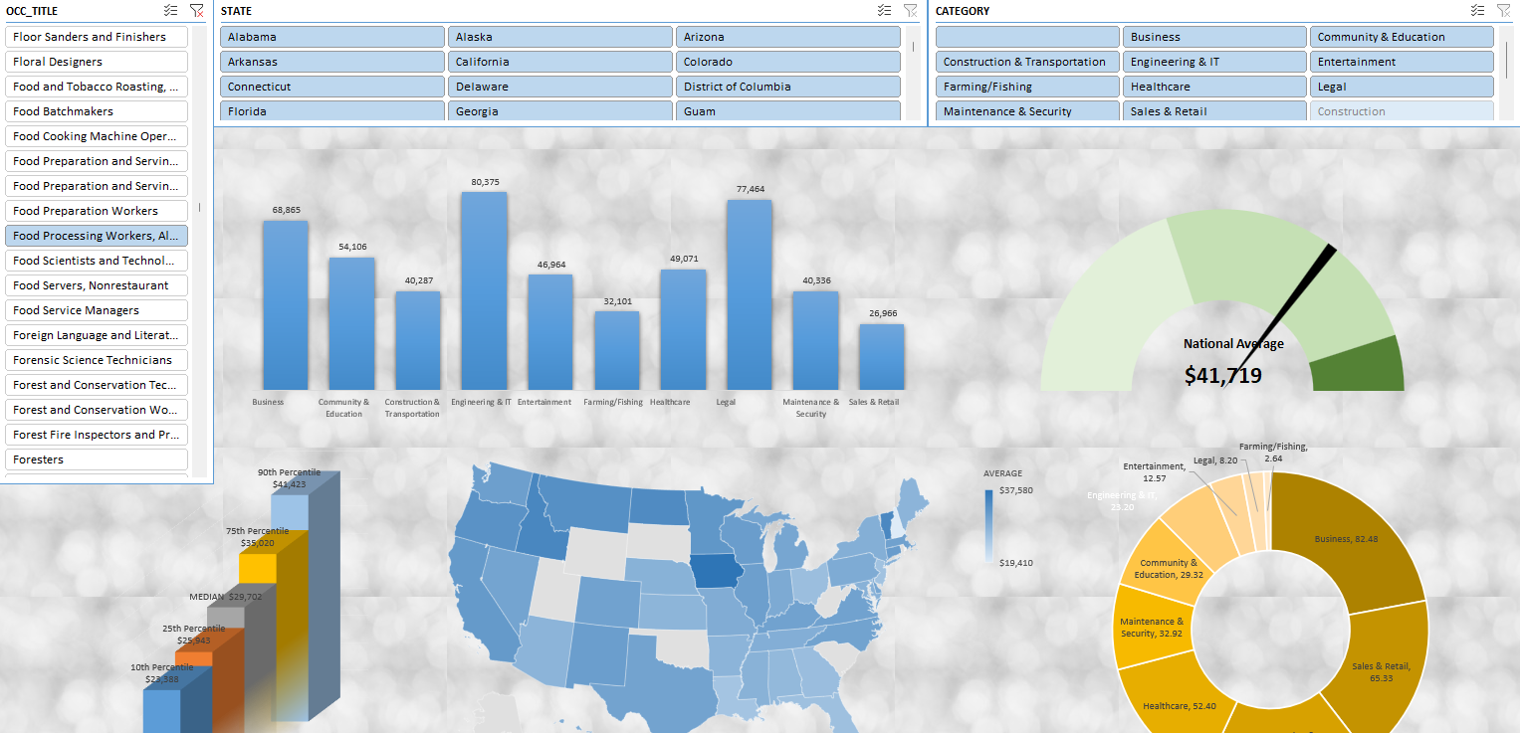Filter category by Entertainment

pos(1402,62)
